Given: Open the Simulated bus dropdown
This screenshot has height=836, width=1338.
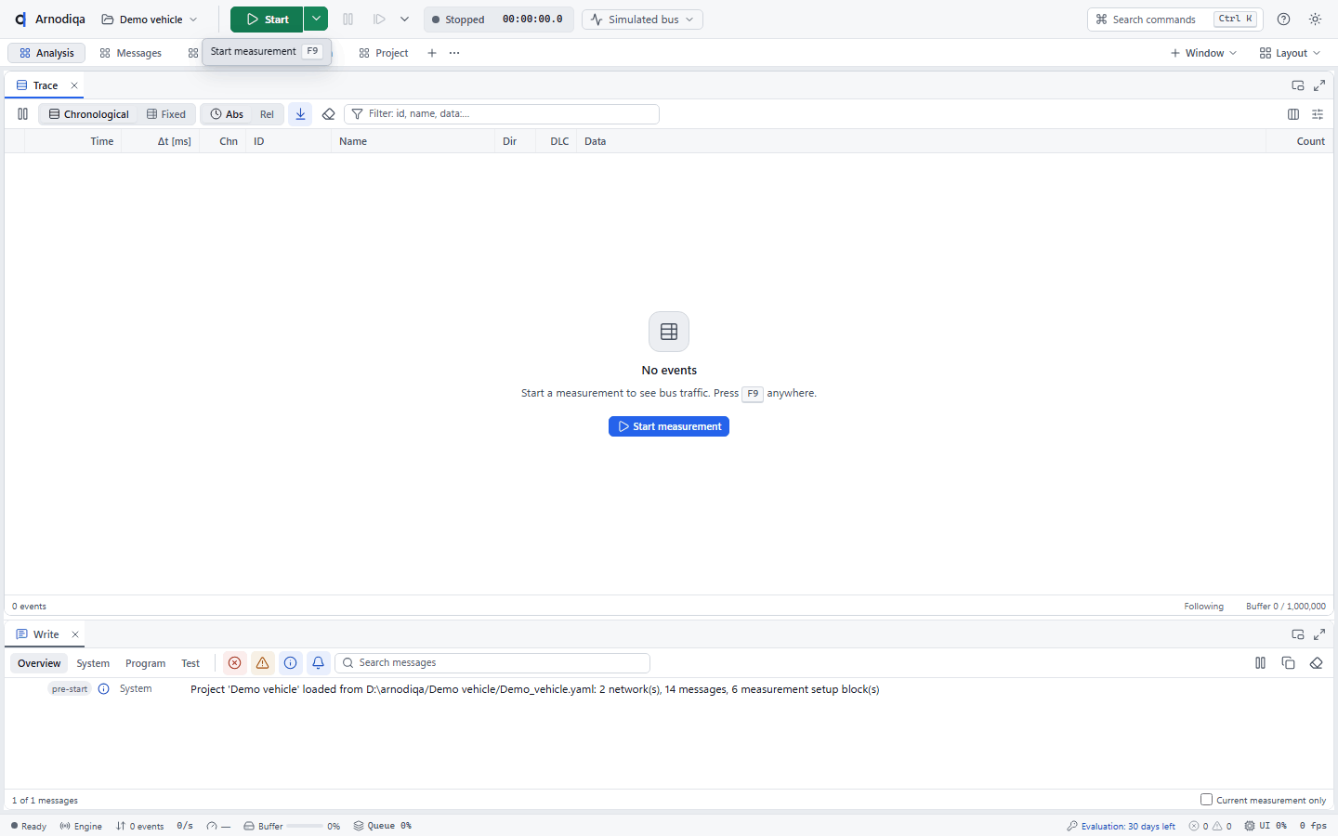Looking at the screenshot, I should click(642, 20).
